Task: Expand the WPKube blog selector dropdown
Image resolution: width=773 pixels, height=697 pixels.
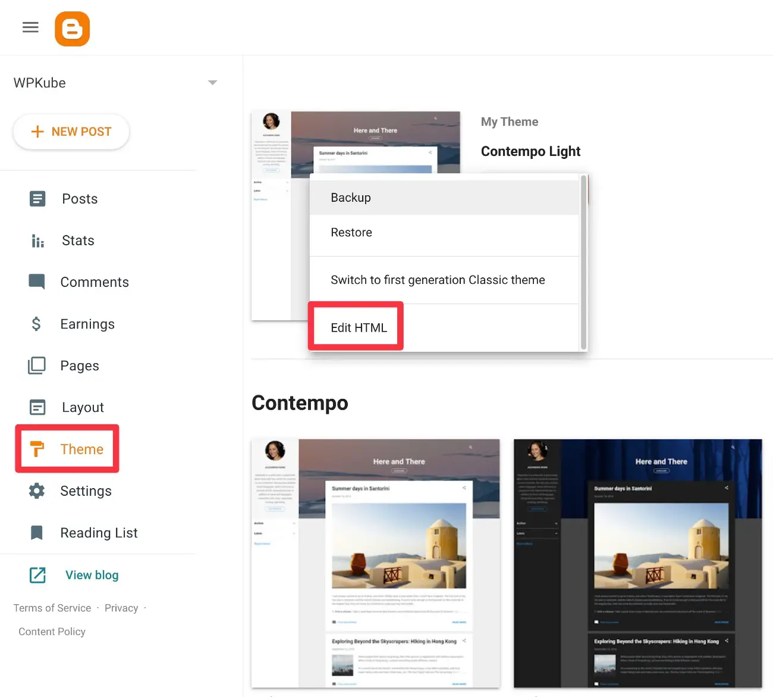Action: [x=212, y=83]
